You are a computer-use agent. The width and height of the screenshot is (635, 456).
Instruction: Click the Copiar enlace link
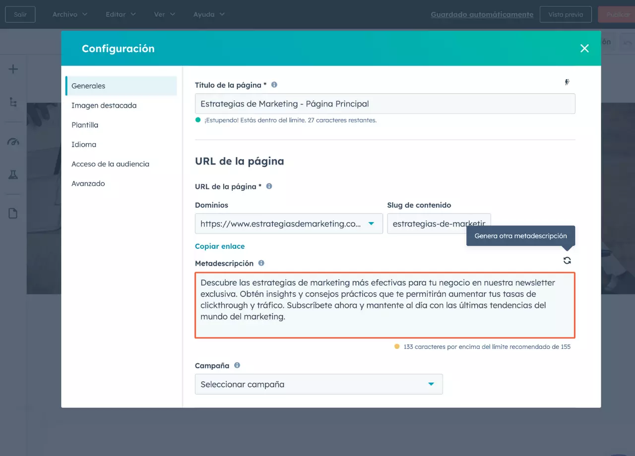[220, 246]
